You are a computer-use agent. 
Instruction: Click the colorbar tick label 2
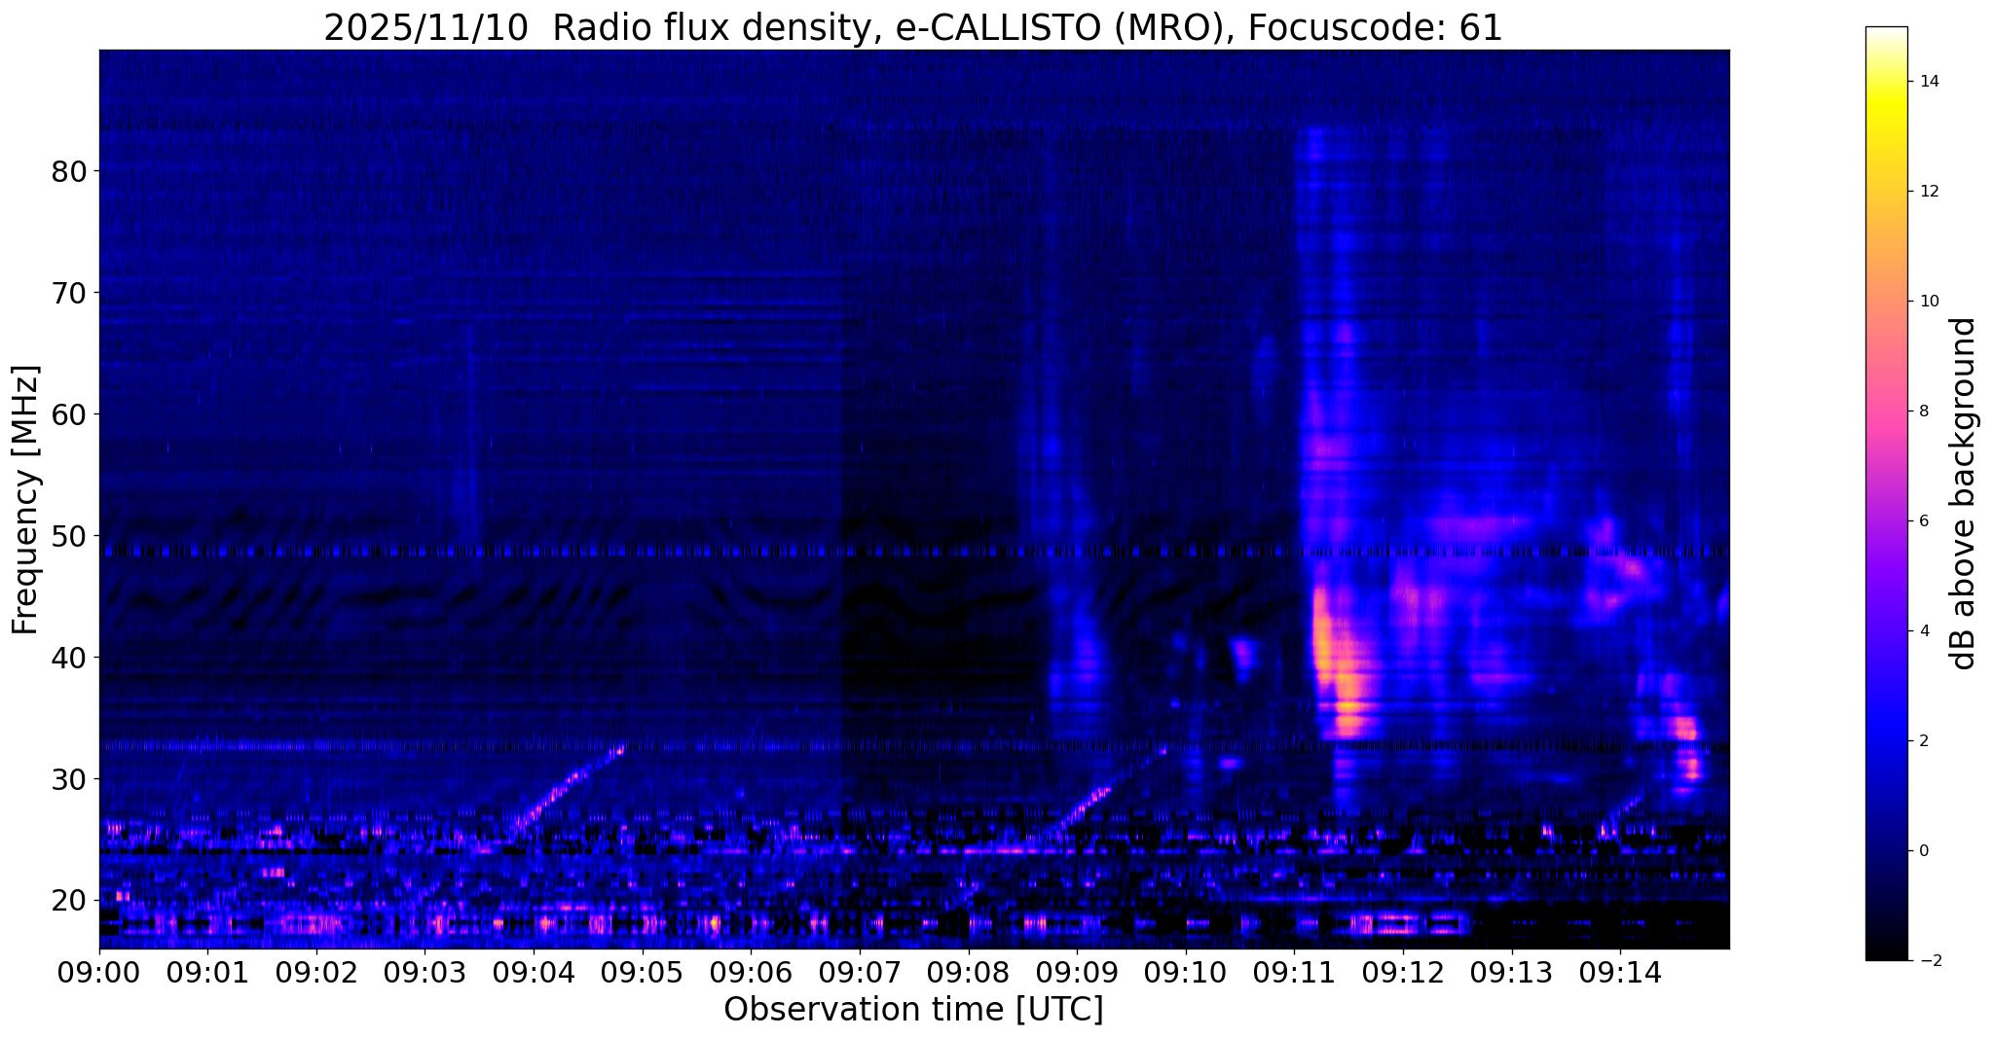pos(1924,741)
